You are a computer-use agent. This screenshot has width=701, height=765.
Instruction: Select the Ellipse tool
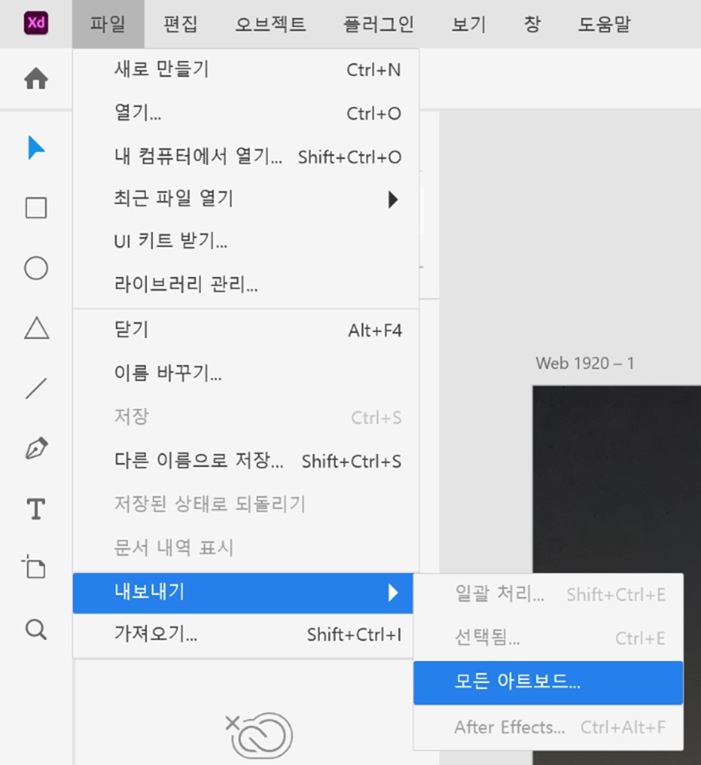coord(36,268)
